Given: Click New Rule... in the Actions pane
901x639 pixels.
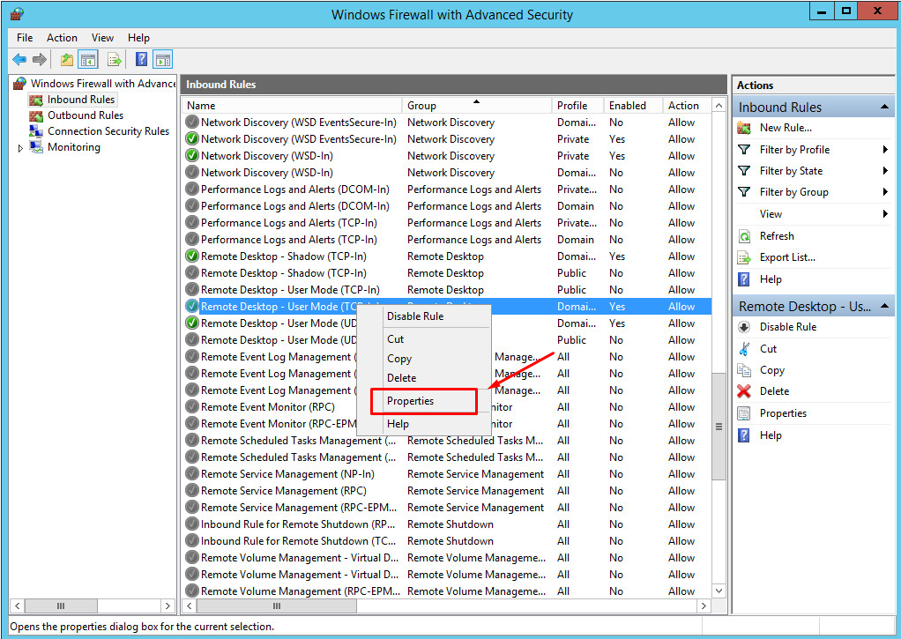Looking at the screenshot, I should point(786,128).
